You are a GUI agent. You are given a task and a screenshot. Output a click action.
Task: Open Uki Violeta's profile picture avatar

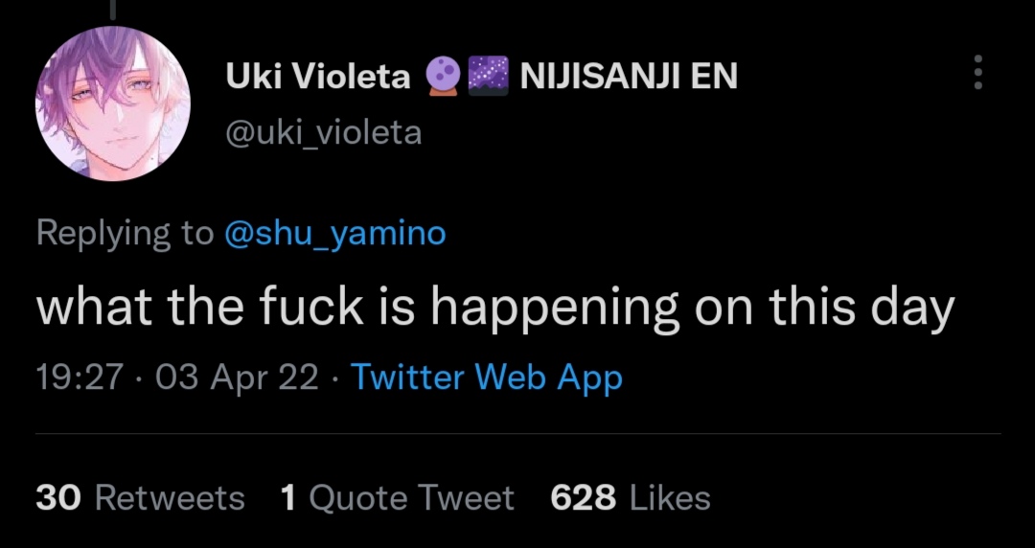coord(113,103)
